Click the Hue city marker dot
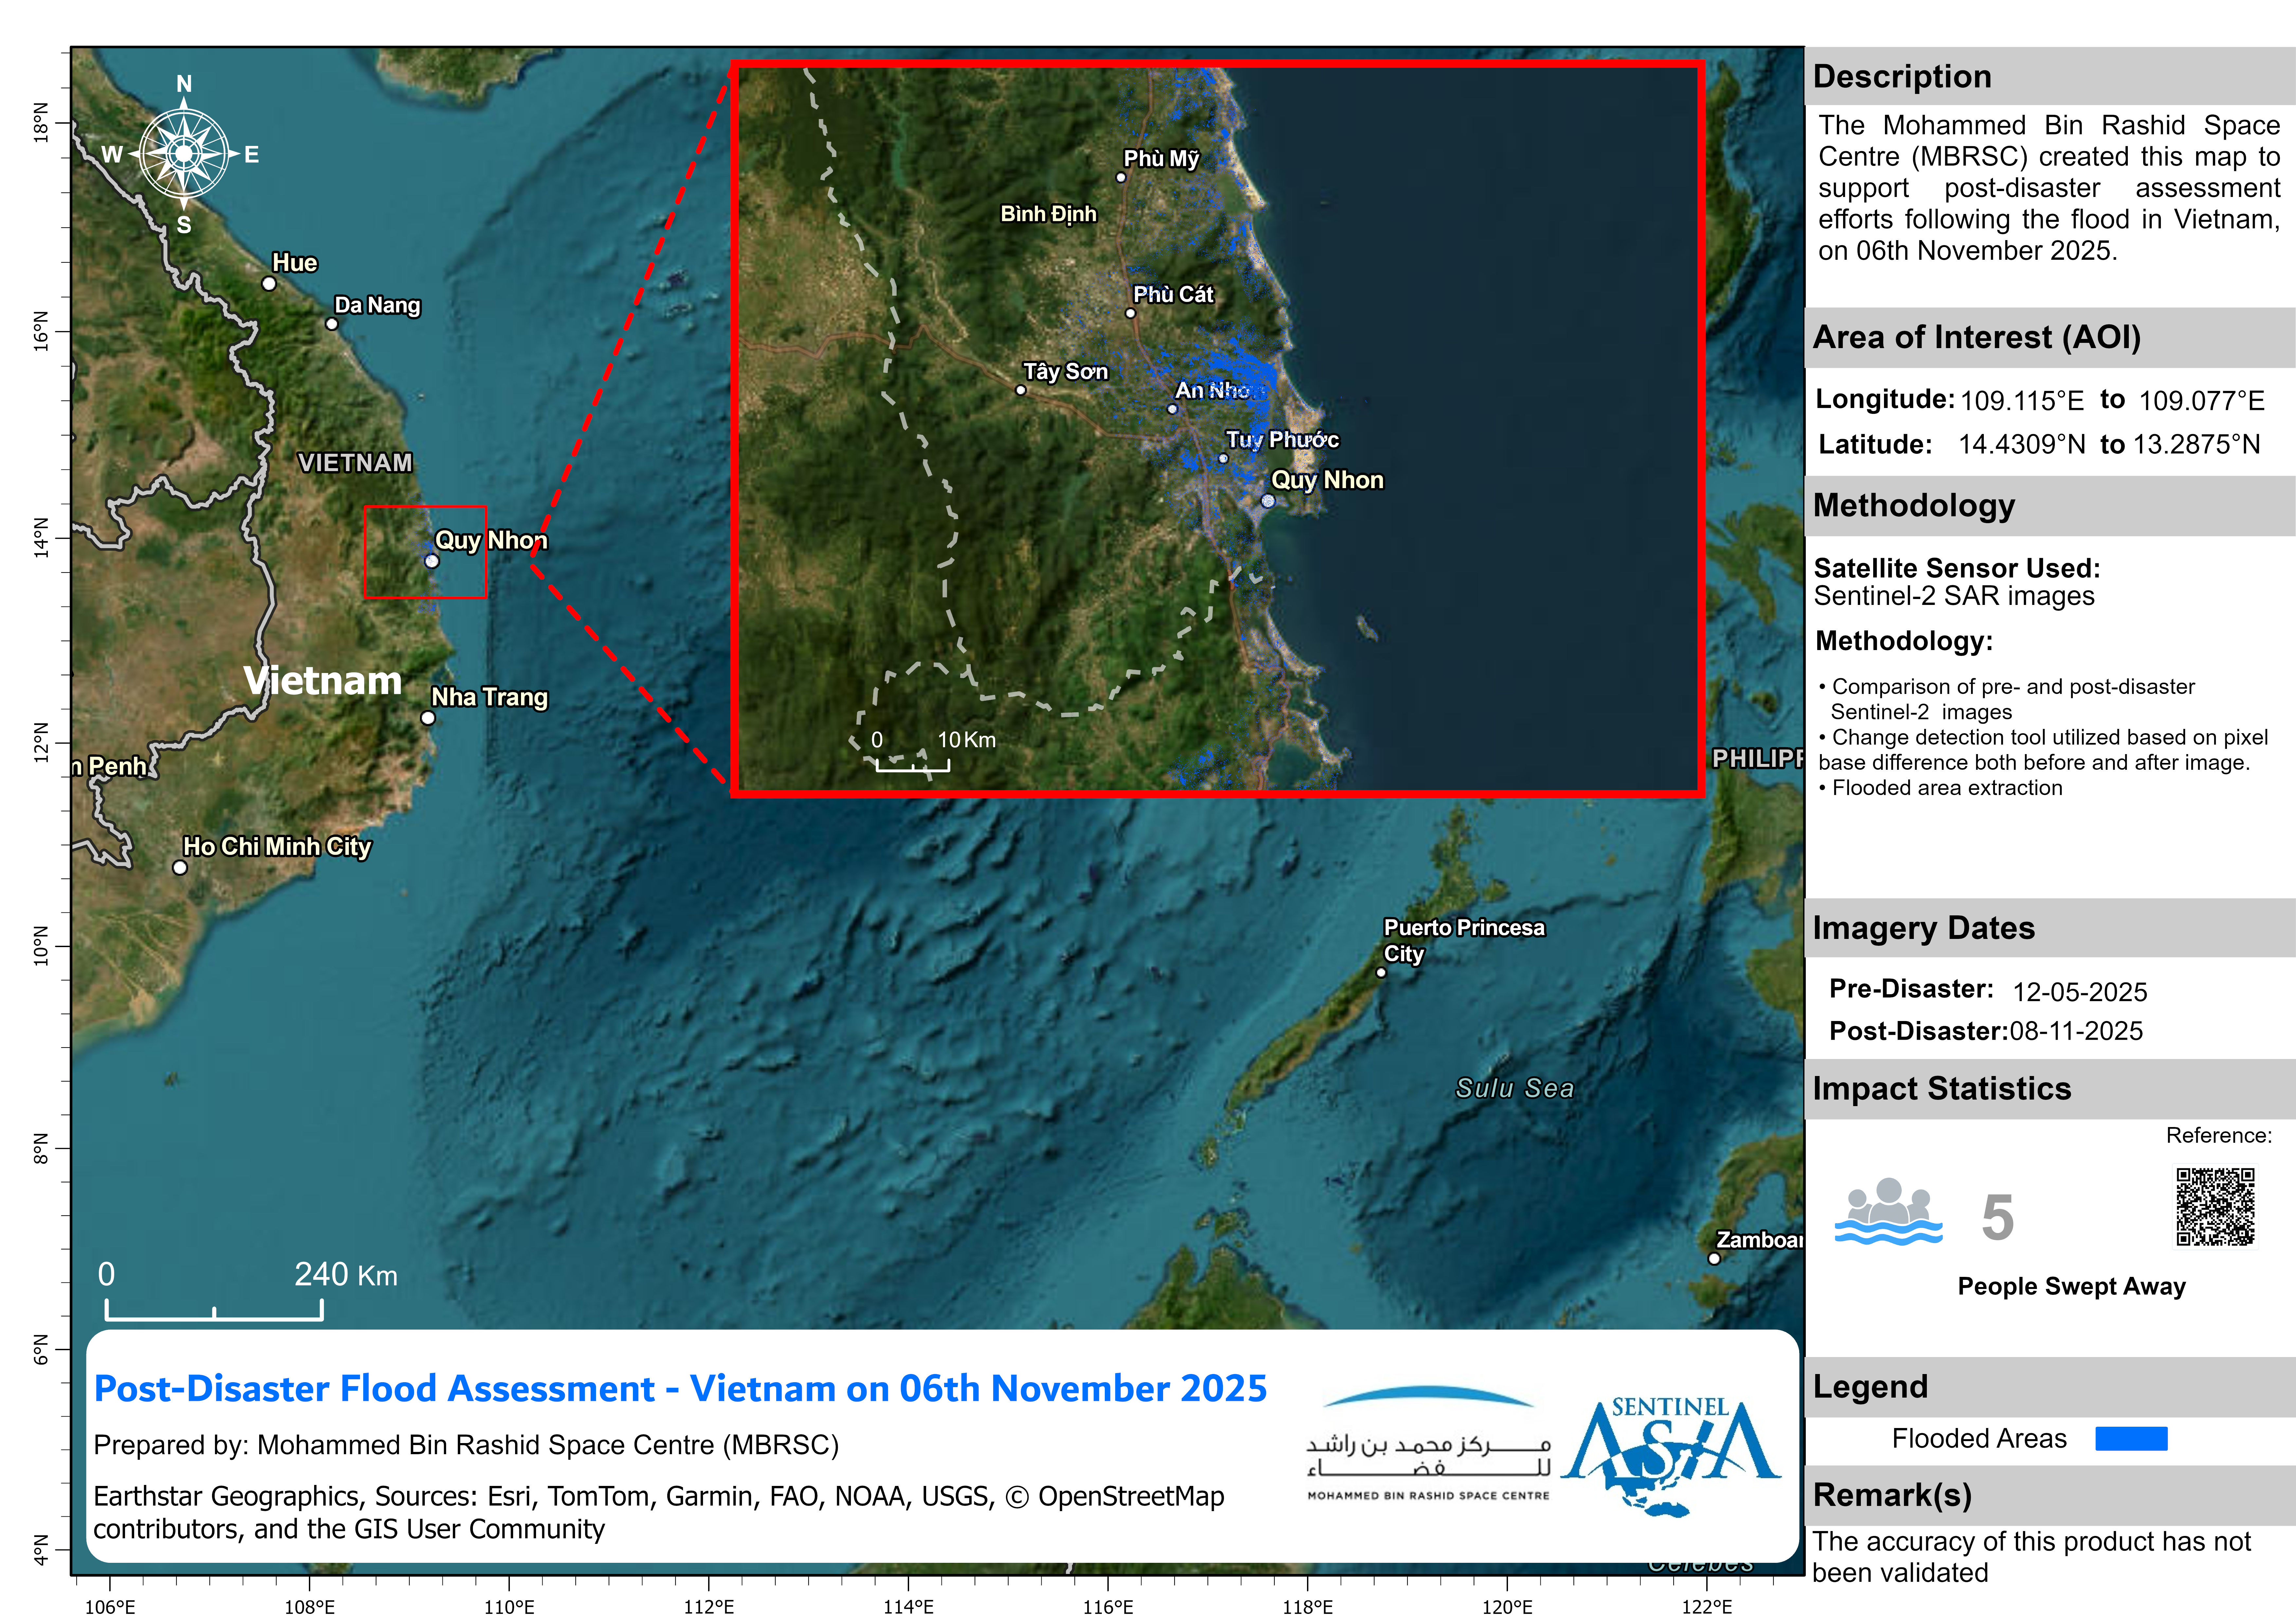The width and height of the screenshot is (2296, 1623). click(x=269, y=284)
